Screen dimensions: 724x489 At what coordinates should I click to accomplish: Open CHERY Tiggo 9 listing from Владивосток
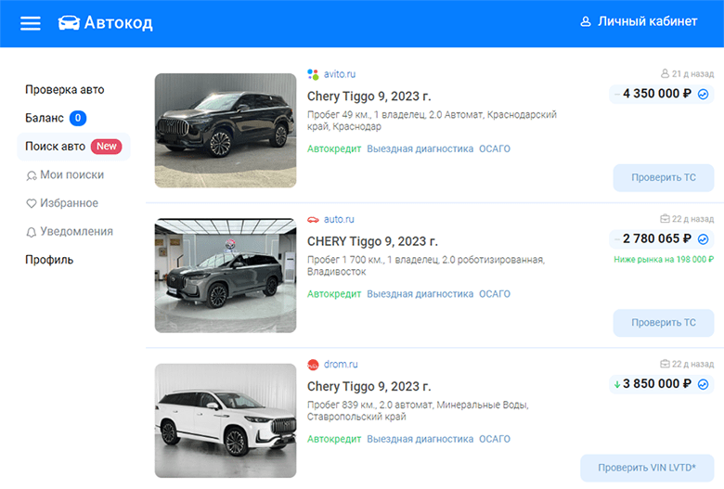click(x=372, y=241)
